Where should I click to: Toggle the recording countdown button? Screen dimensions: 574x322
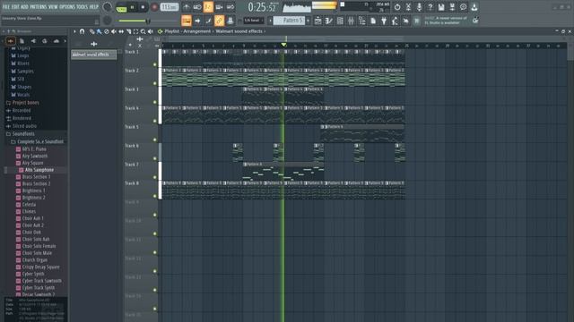tap(208, 7)
